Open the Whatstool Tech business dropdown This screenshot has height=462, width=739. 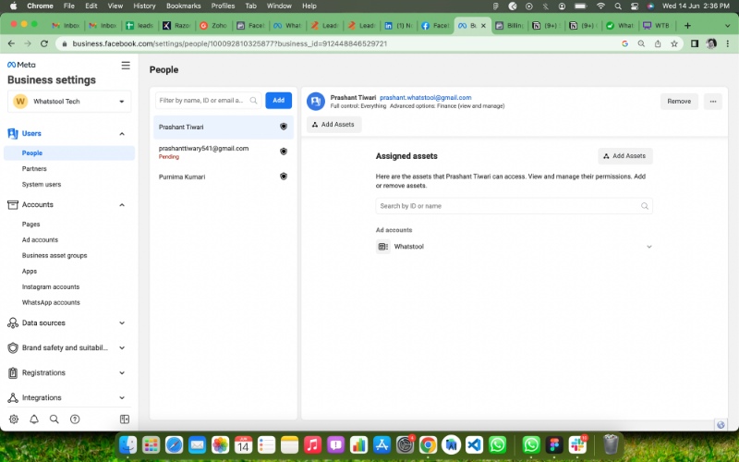[x=122, y=101]
